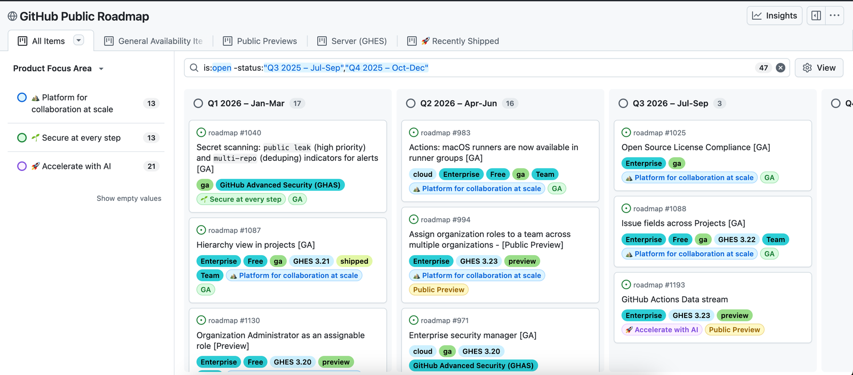The width and height of the screenshot is (853, 375).
Task: Click Platform for collaboration tag on #1025
Action: pyautogui.click(x=690, y=178)
